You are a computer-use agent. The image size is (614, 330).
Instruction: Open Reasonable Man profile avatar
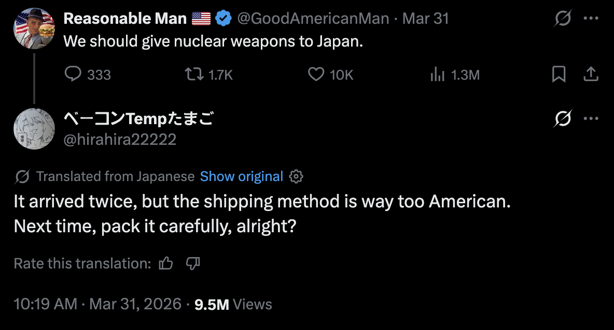point(34,29)
